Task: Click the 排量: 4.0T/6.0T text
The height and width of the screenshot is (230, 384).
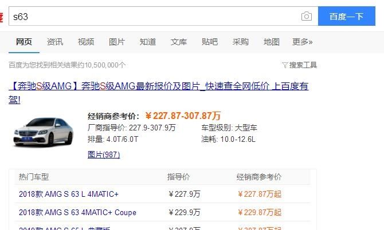Action: pos(113,140)
